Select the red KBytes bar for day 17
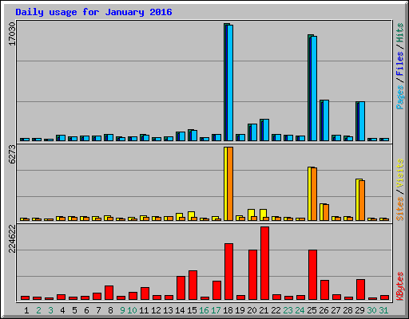 [216, 290]
